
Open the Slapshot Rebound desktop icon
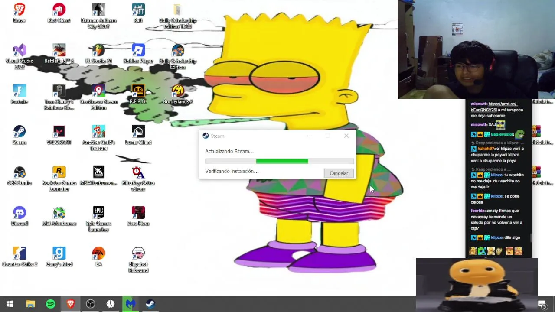pos(138,260)
